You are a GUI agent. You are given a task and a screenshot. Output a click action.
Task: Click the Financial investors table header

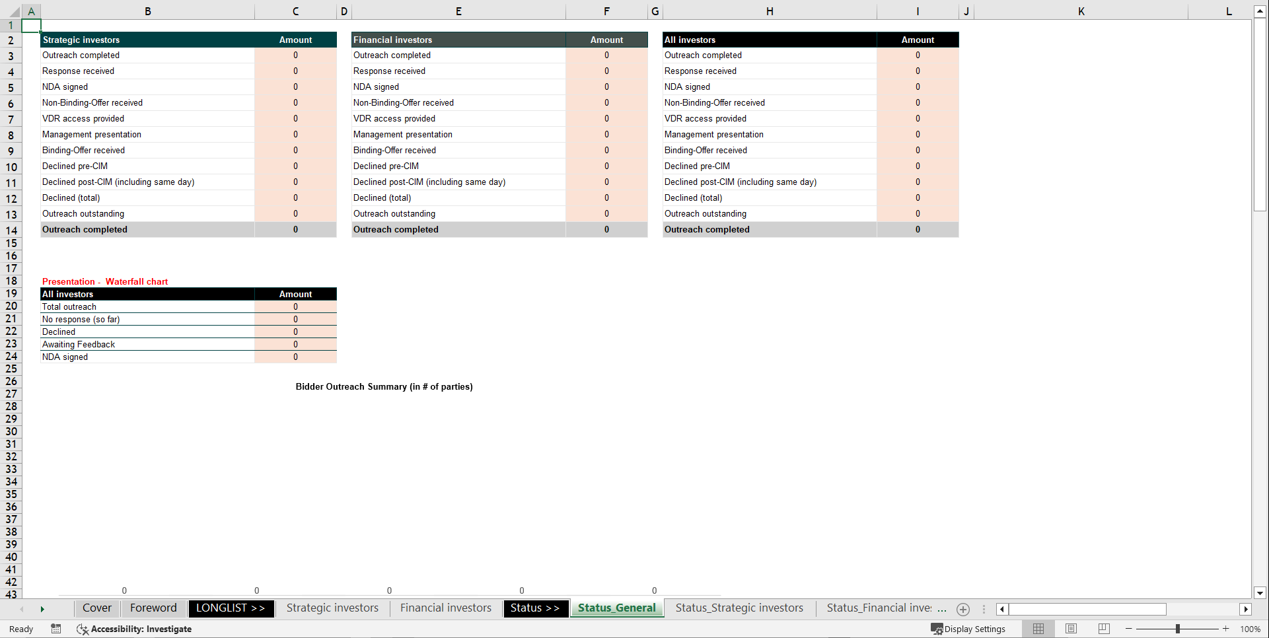(x=458, y=40)
